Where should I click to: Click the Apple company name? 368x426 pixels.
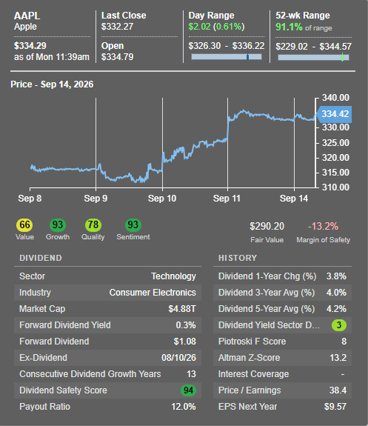click(25, 27)
